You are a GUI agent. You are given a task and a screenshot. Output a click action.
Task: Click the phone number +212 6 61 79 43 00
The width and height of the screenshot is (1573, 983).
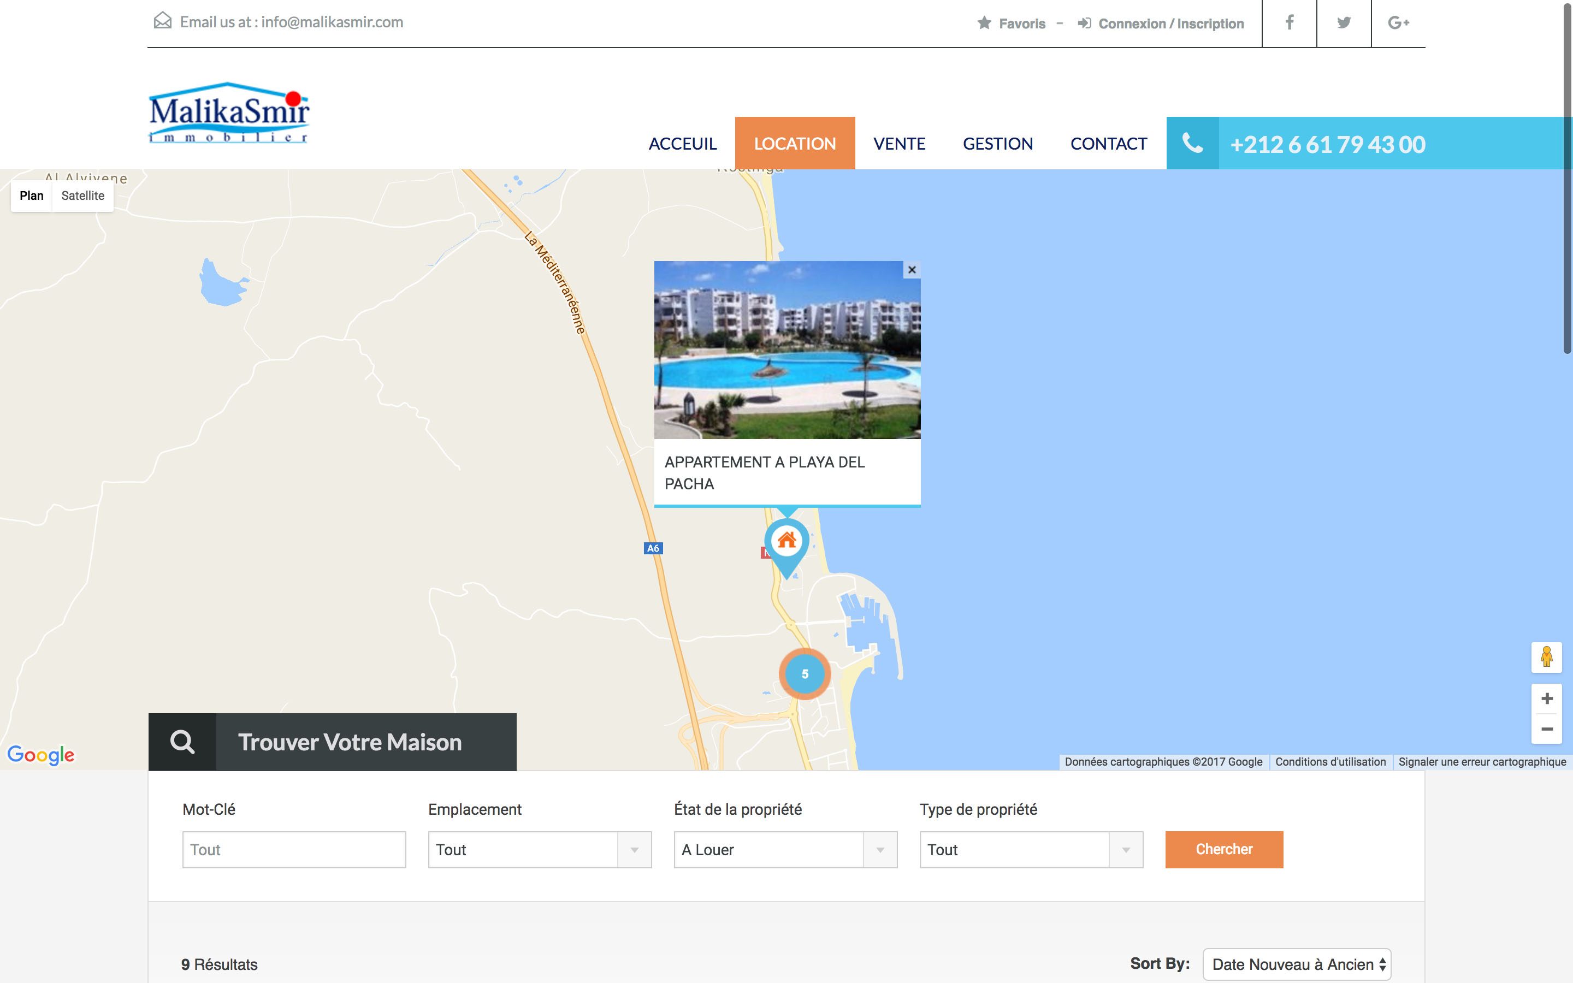(x=1327, y=144)
